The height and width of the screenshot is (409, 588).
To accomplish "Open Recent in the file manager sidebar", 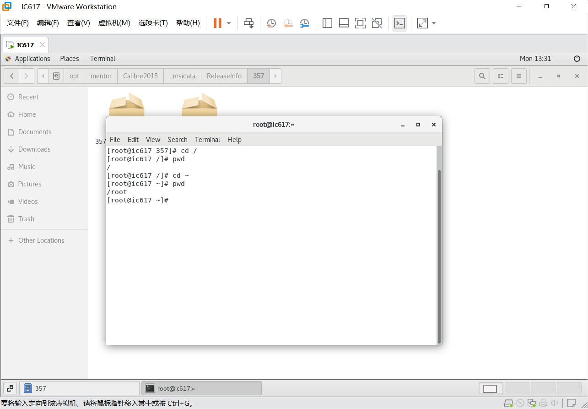I will [43, 97].
